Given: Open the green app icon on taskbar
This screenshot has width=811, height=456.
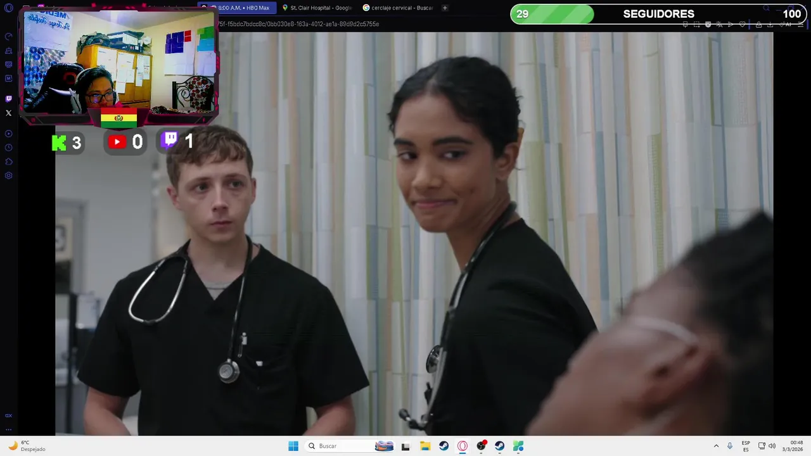Looking at the screenshot, I should click(518, 446).
